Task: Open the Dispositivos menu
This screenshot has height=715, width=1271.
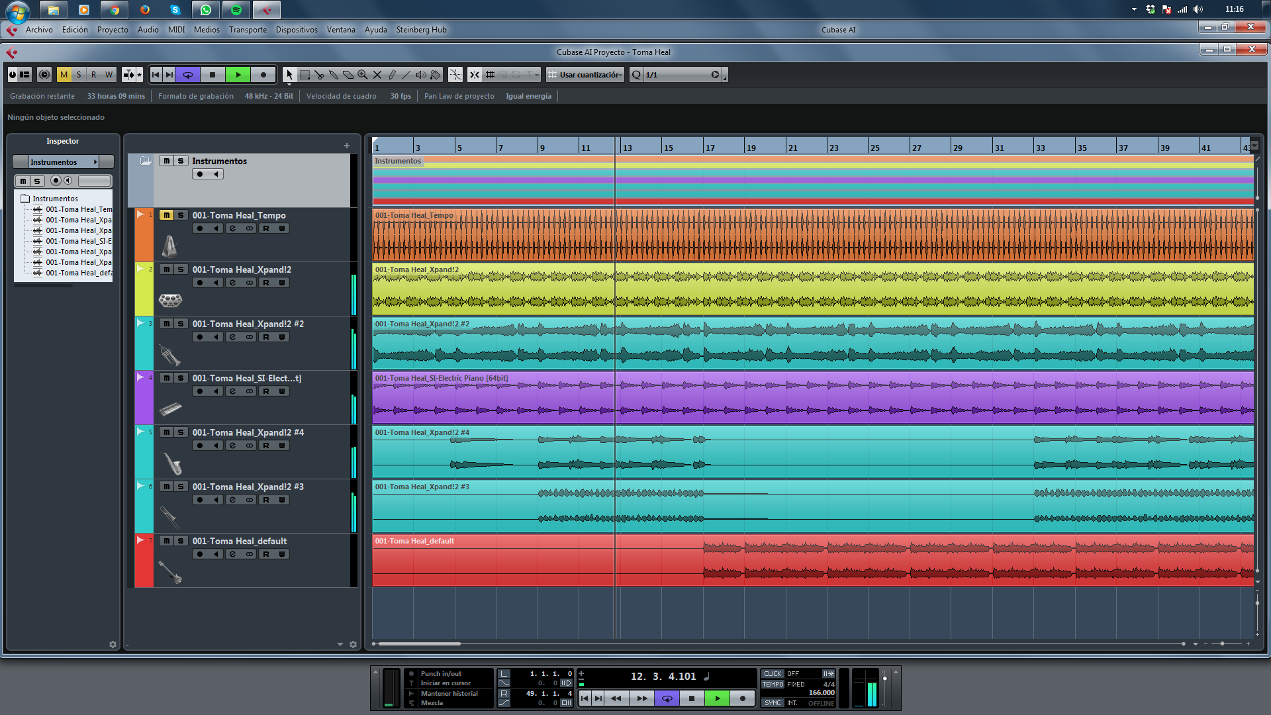Action: click(x=297, y=30)
